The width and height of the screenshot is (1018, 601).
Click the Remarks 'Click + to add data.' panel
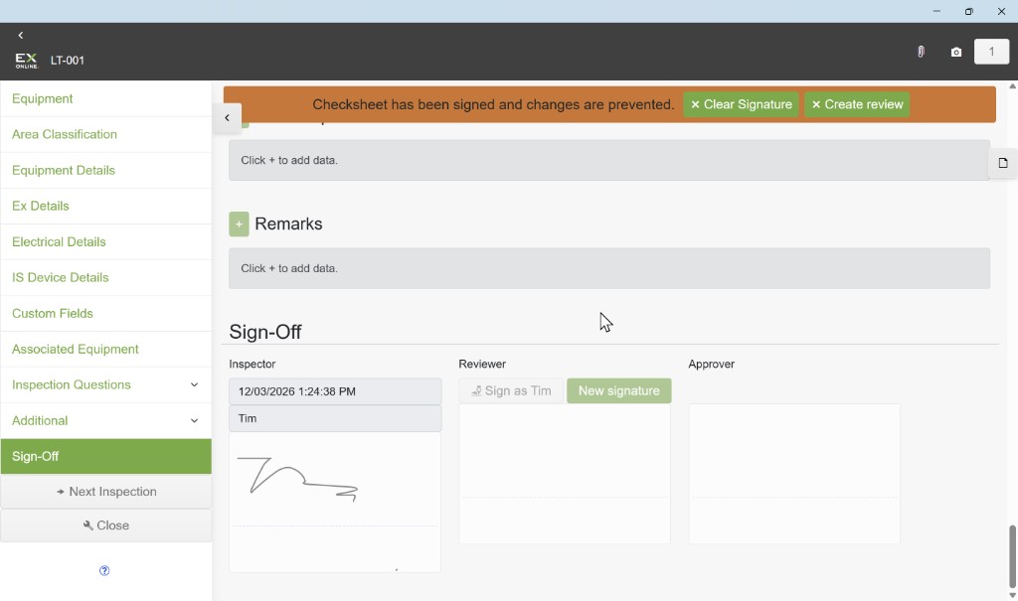pos(609,268)
